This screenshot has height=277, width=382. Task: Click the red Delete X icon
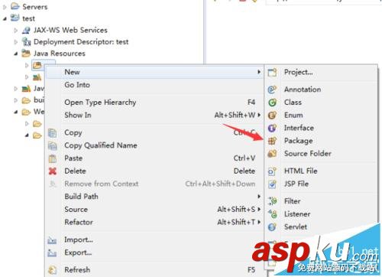pyautogui.click(x=53, y=171)
